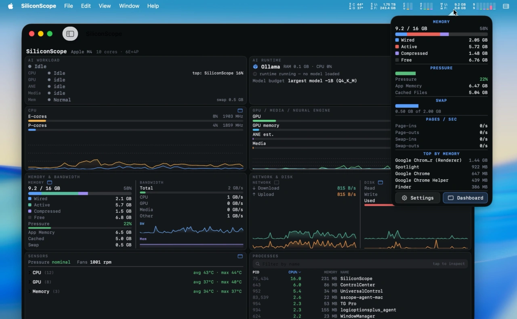Click the 'top: SiliconScope 16%' label
Image resolution: width=517 pixels, height=319 pixels.
[218, 73]
